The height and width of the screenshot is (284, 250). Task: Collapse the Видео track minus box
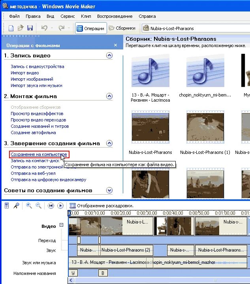point(62,225)
